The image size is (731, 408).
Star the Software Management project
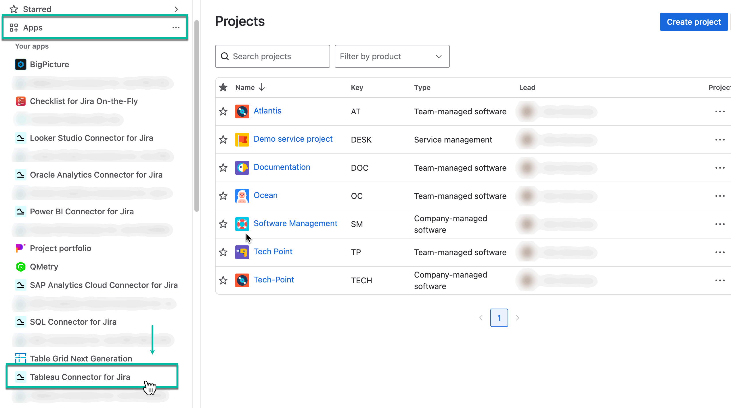(223, 224)
